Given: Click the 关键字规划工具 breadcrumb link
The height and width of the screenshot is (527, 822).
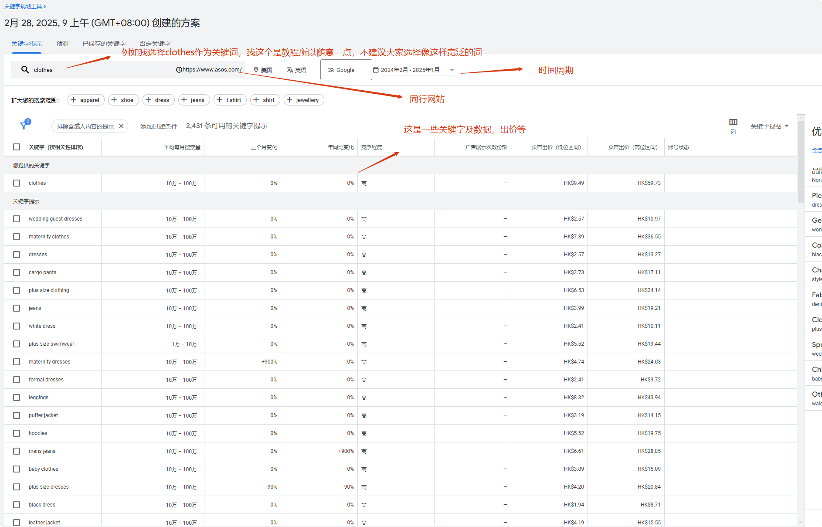Looking at the screenshot, I should [x=23, y=6].
